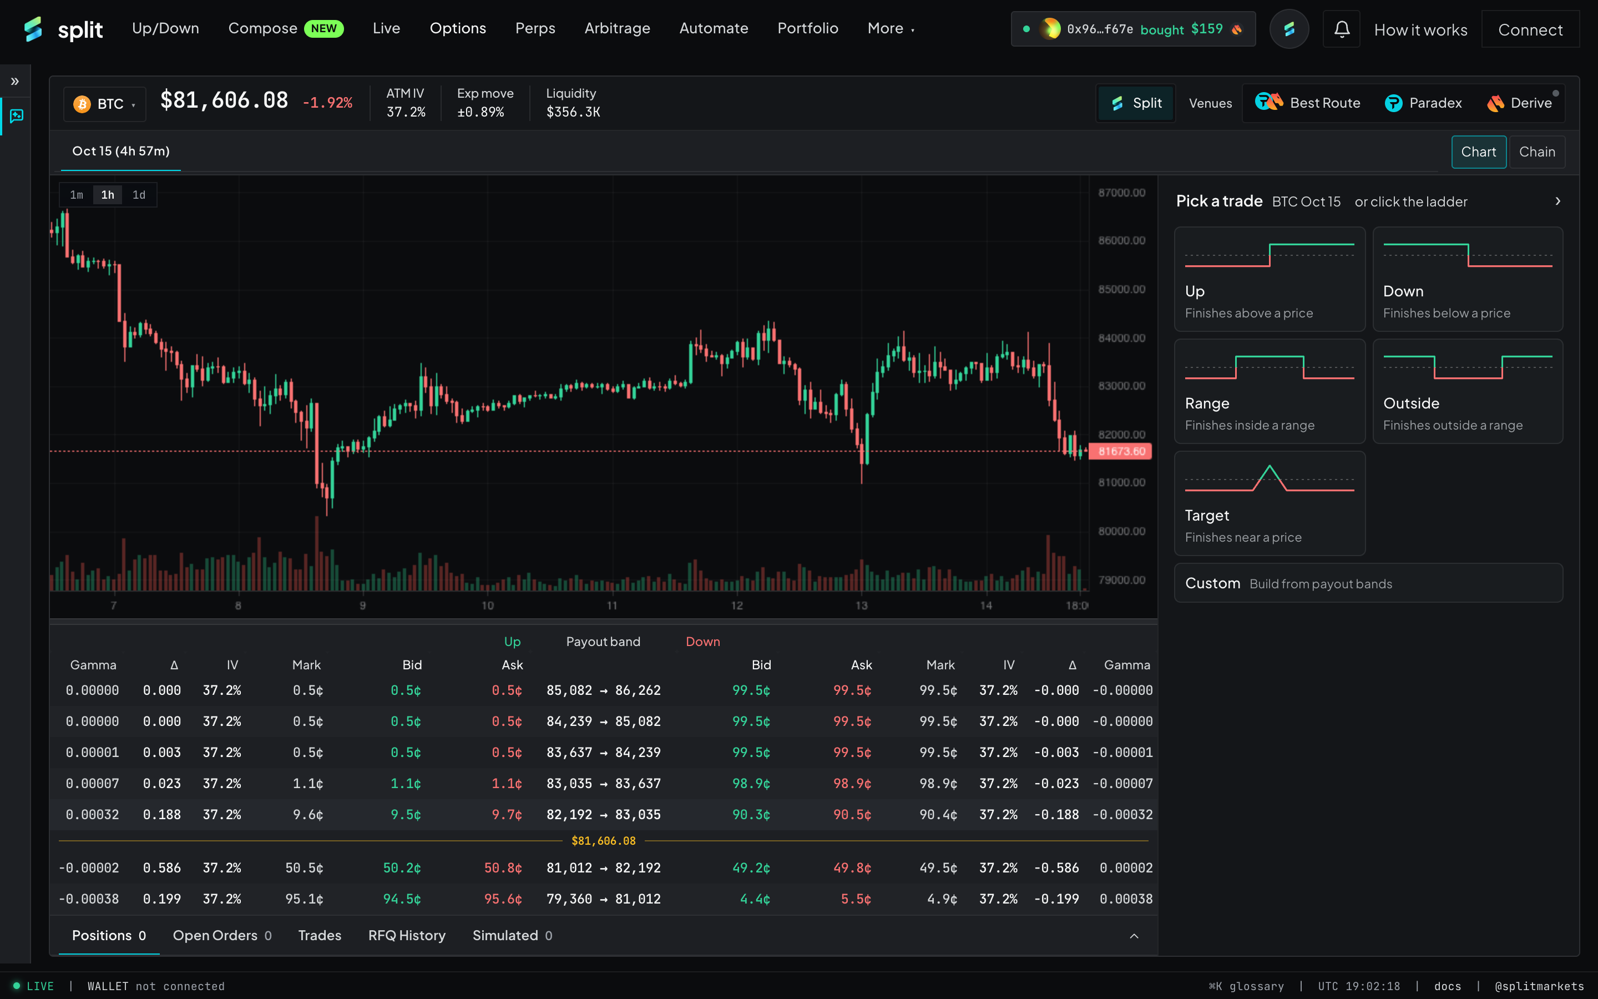Click the Best Route venue icon
1598x999 pixels.
point(1268,103)
